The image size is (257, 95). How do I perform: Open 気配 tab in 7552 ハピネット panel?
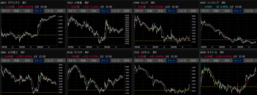click(150, 60)
